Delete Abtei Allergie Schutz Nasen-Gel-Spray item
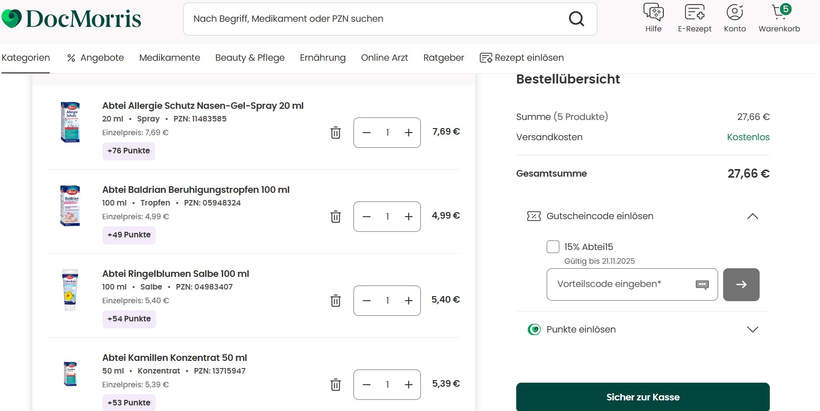 point(336,133)
